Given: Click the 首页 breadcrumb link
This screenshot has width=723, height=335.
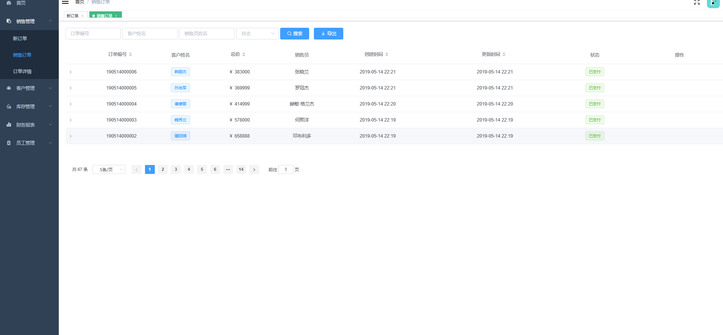Looking at the screenshot, I should tap(80, 2).
